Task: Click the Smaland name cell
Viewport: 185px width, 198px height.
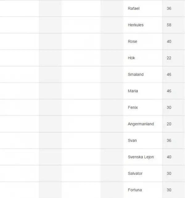Action: click(x=136, y=74)
